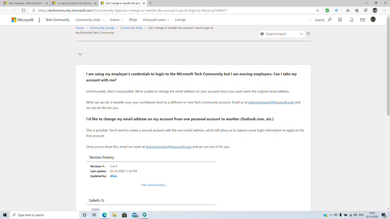The image size is (390, 219).
Task: Expand Community Hubs menu
Action: point(90,20)
